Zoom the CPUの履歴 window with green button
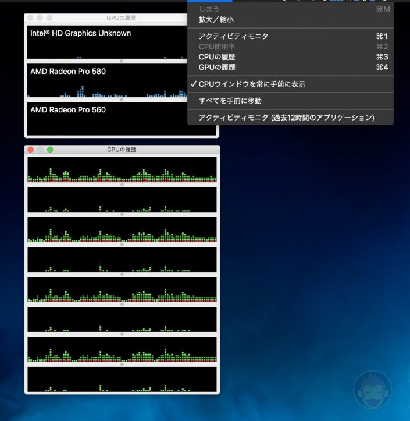The width and height of the screenshot is (410, 421). tap(50, 150)
